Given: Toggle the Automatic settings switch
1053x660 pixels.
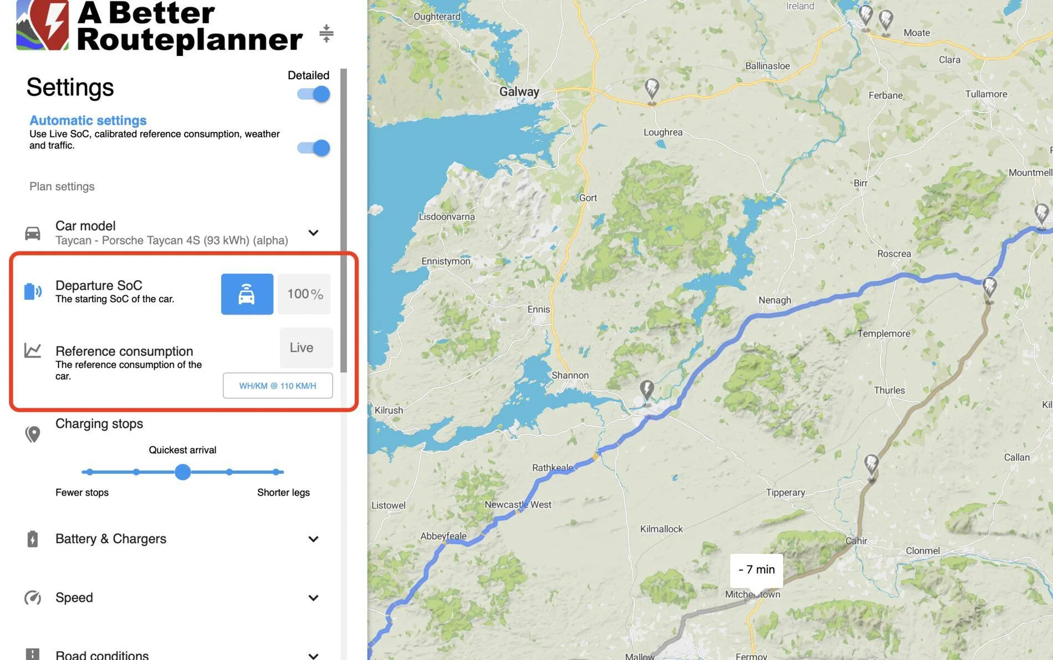Looking at the screenshot, I should tap(314, 148).
